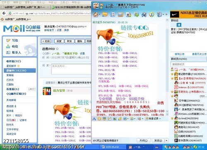Screen dimensions: 207x150
Task: Click the Nike advertisement banner
Action: pos(188,14)
